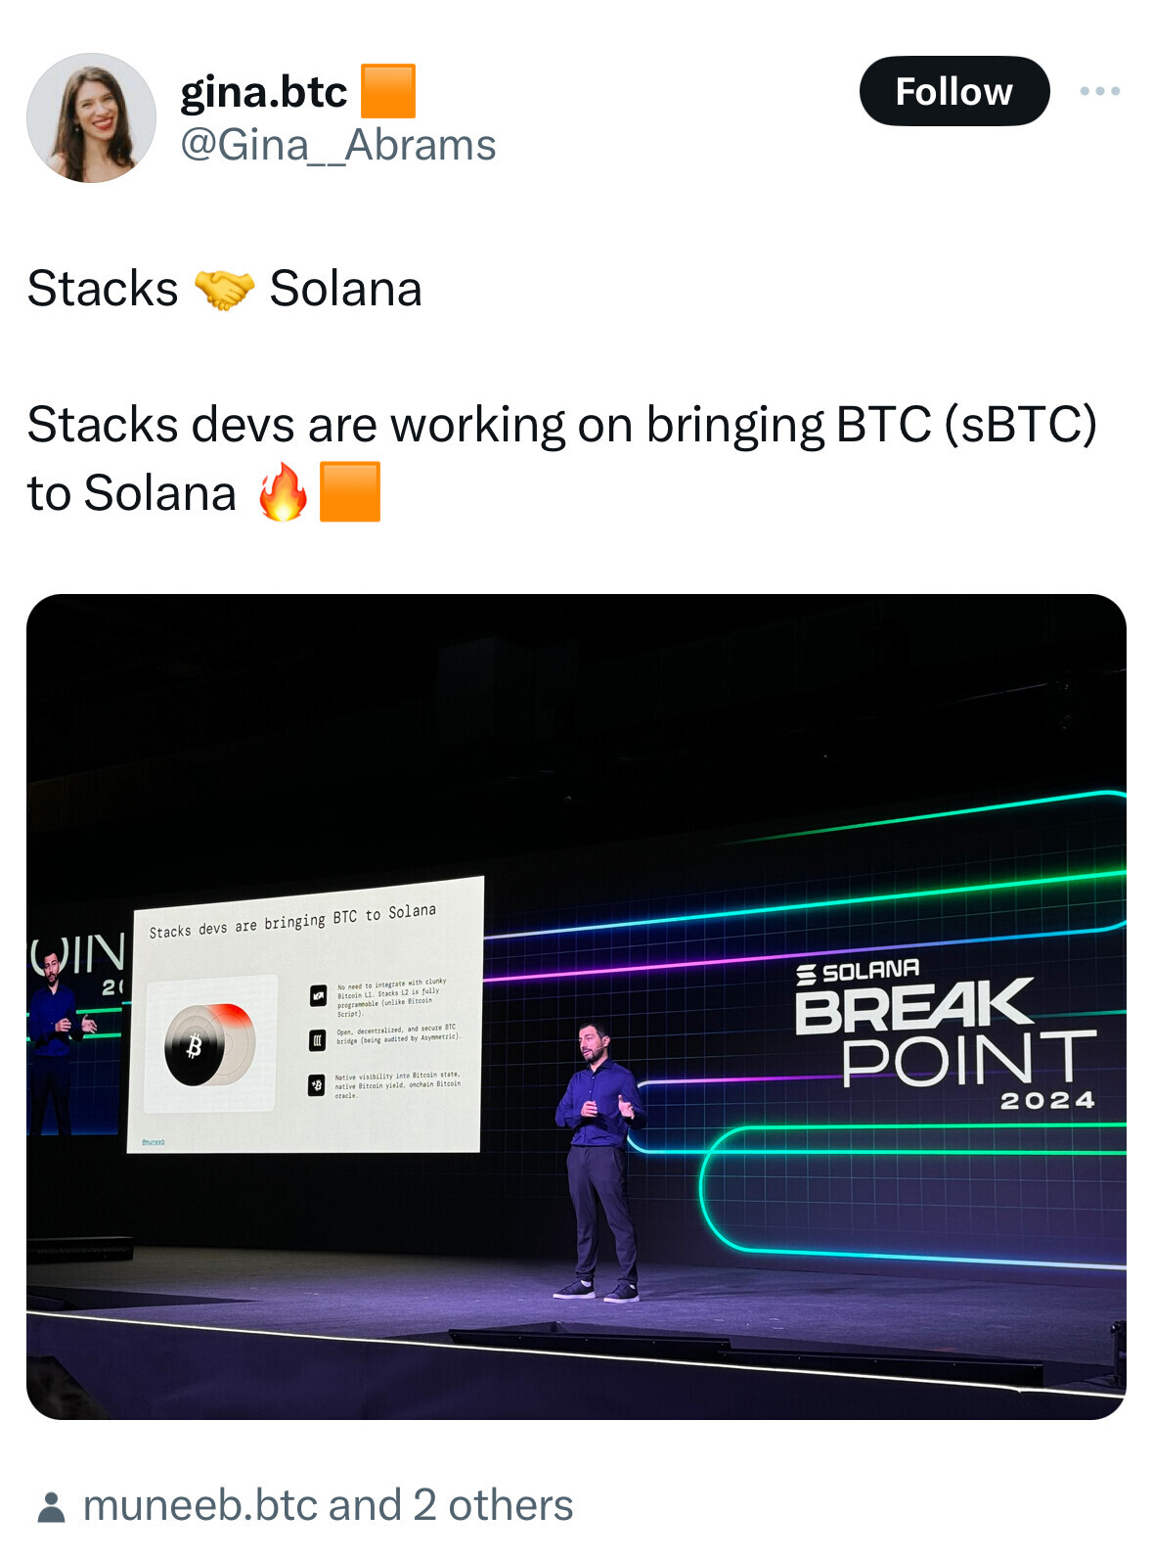1153x1558 pixels.
Task: Click the Bitcoin coin graphic on the slide
Action: [x=208, y=1045]
